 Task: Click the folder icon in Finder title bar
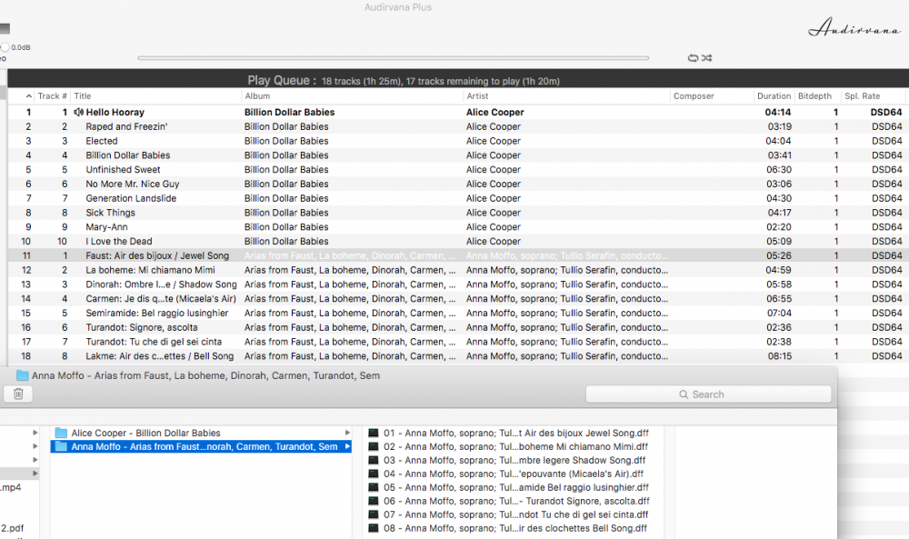(22, 375)
